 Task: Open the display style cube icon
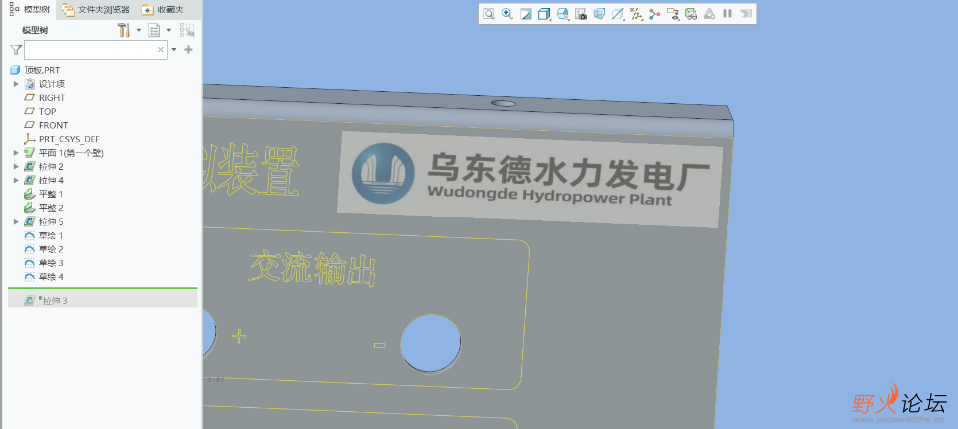pyautogui.click(x=544, y=14)
